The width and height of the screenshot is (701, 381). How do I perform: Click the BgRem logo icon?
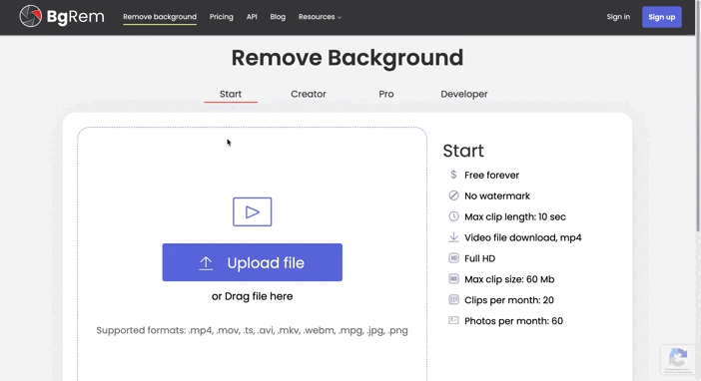click(x=30, y=17)
